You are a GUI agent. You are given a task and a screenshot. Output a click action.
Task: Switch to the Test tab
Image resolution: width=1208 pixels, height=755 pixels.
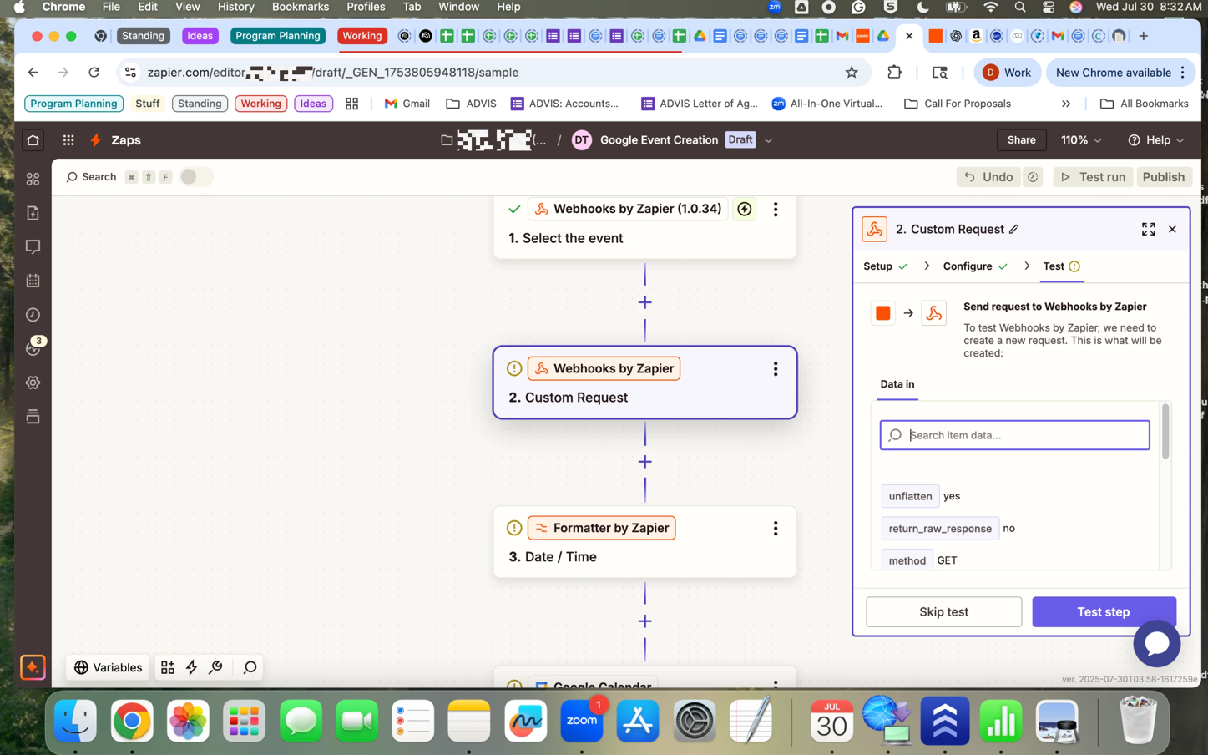pos(1061,266)
